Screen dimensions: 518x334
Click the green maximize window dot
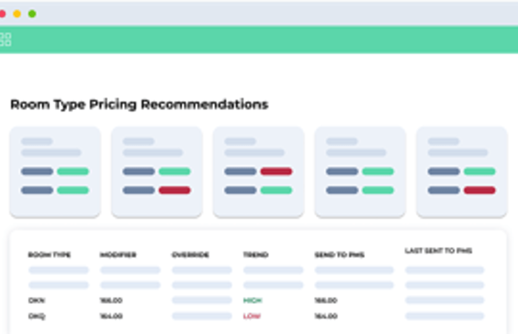tap(32, 14)
